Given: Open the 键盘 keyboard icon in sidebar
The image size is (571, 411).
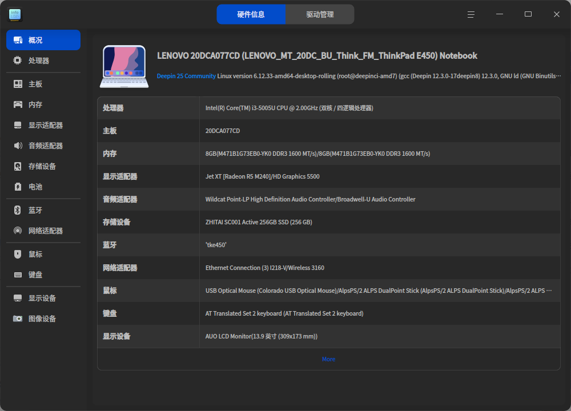Looking at the screenshot, I should pyautogui.click(x=18, y=275).
